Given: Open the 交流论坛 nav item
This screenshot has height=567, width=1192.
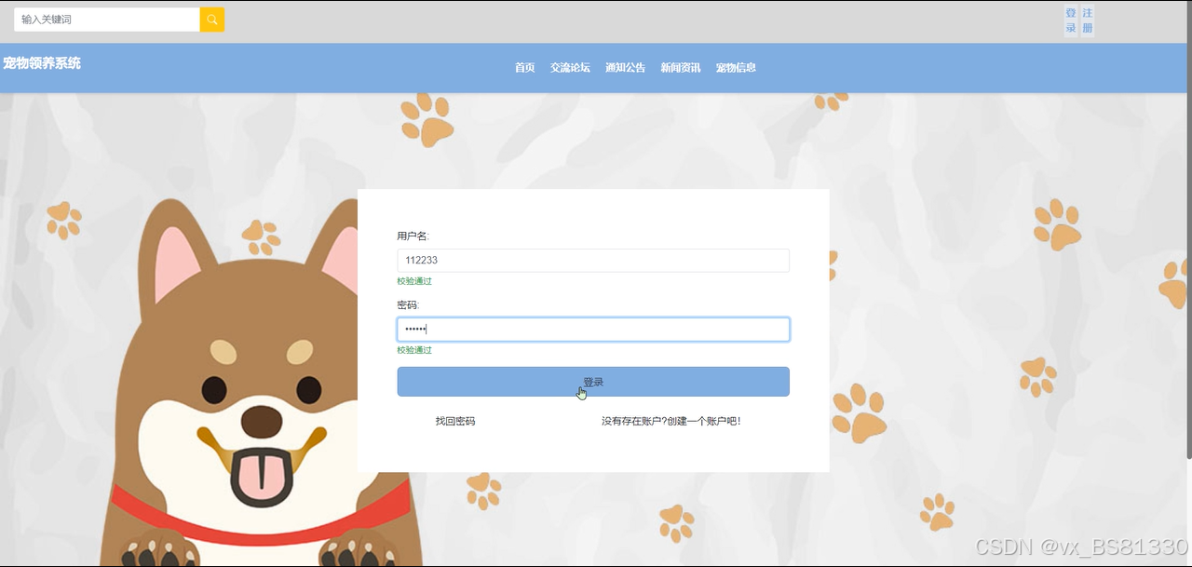Looking at the screenshot, I should click(570, 68).
